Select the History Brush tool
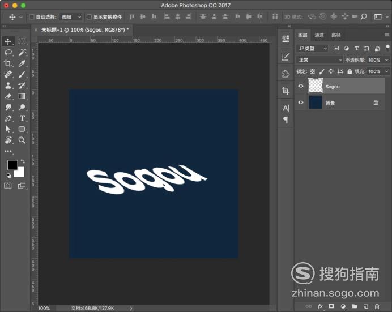 pyautogui.click(x=22, y=86)
